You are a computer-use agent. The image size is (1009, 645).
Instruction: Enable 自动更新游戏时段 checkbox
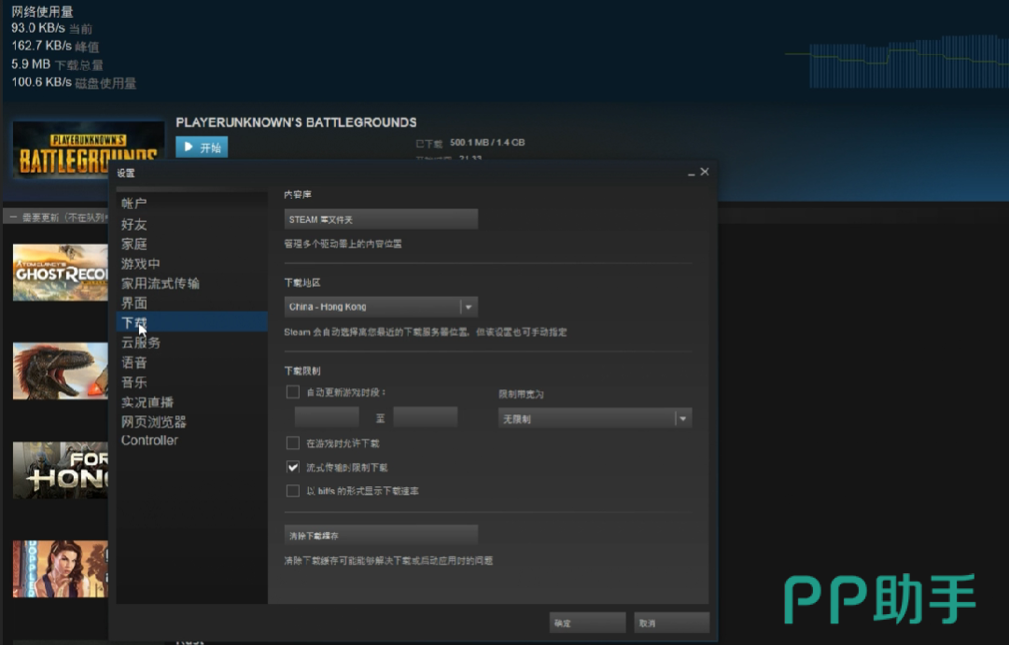pos(293,392)
